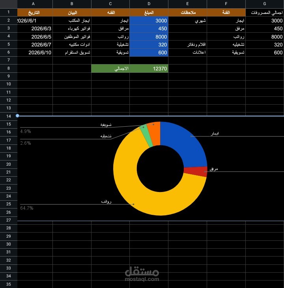Select the تسويق انستقرام cell
Image resolution: width=284 pixels, height=288 pixels.
72,53
